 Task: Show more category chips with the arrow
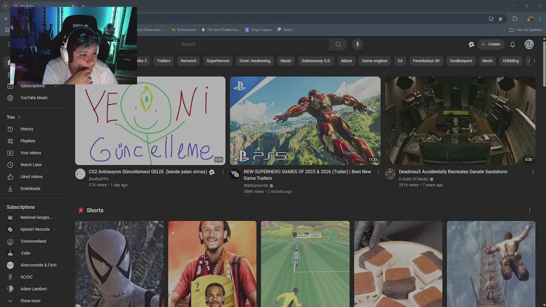tap(534, 61)
